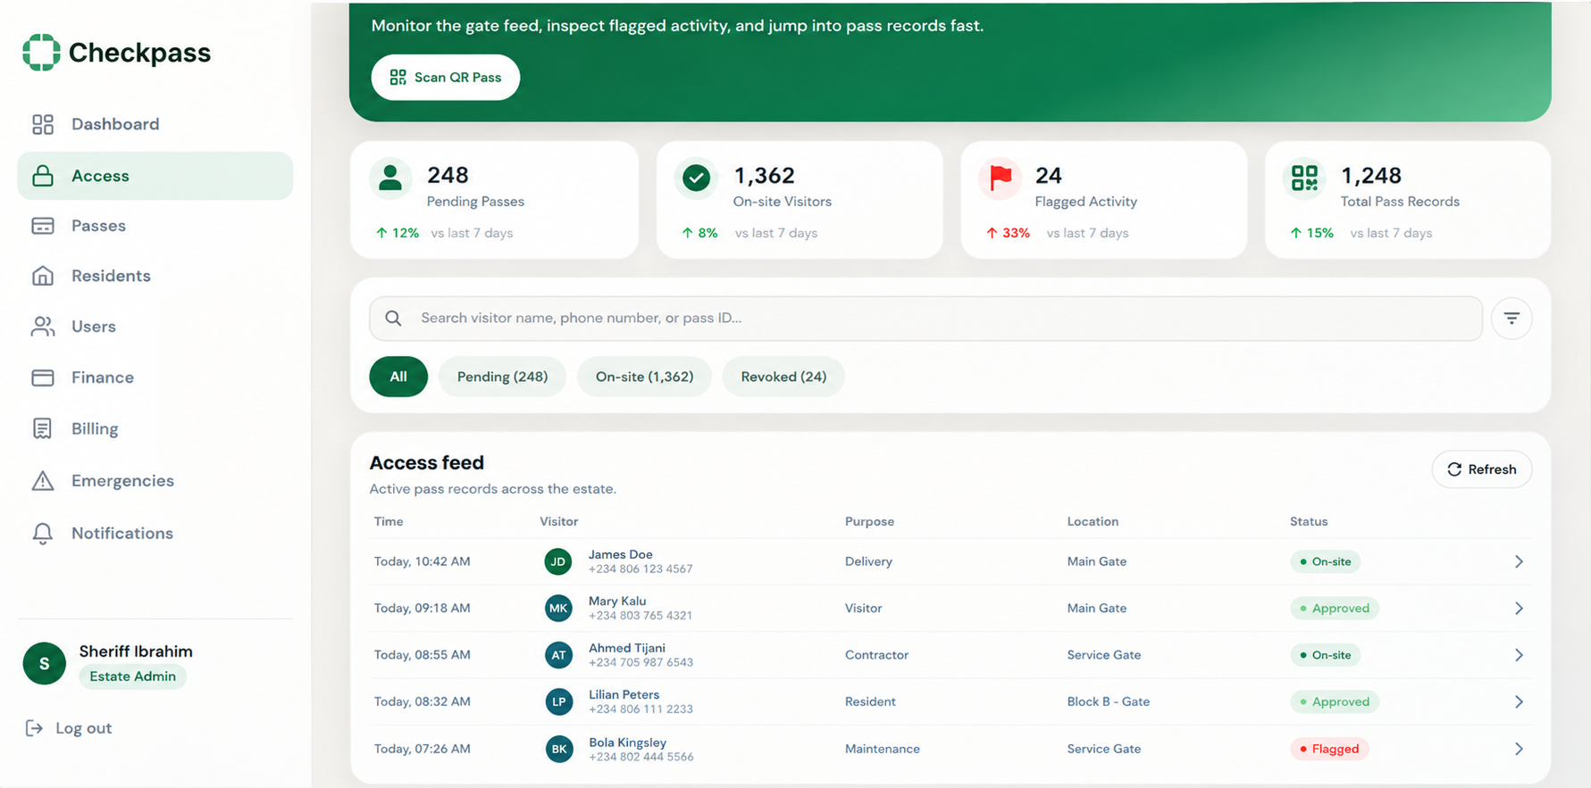Click the Passes card icon
The image size is (1591, 788).
tap(43, 226)
